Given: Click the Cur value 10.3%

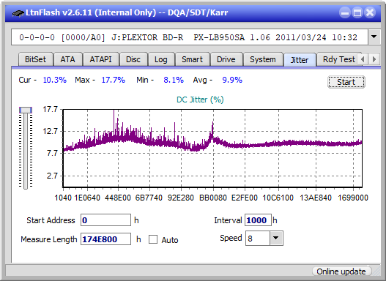Looking at the screenshot, I should coord(55,80).
